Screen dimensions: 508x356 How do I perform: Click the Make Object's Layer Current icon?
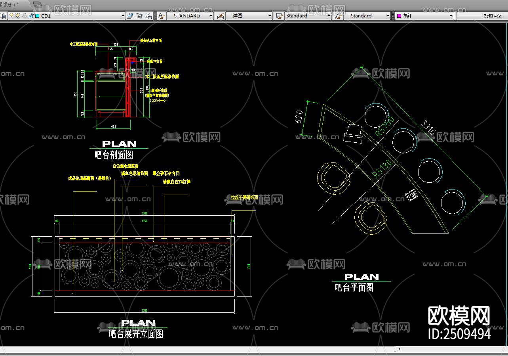pos(130,16)
